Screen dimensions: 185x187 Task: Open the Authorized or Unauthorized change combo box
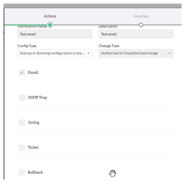(x=132, y=53)
